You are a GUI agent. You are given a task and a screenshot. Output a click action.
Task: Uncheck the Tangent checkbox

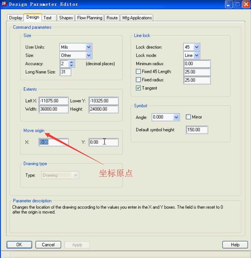(138, 88)
